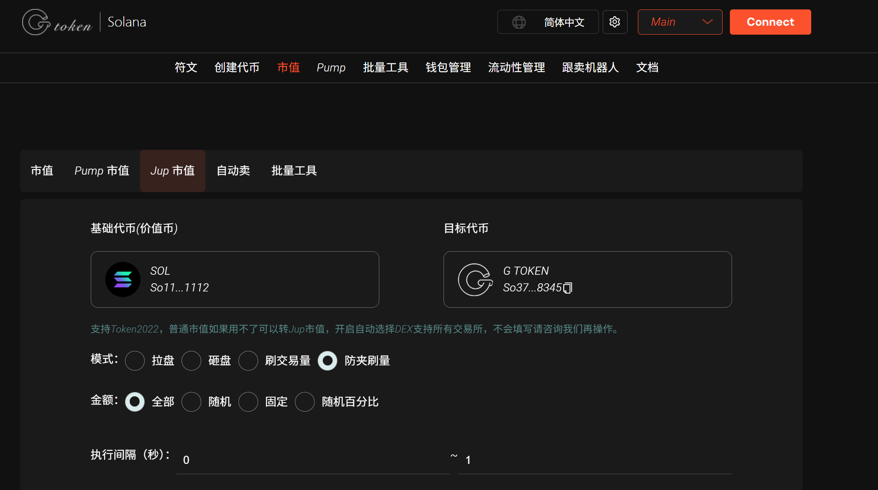The image size is (878, 490).
Task: Click the 执行间隔（秒） label
Action: [x=131, y=454]
